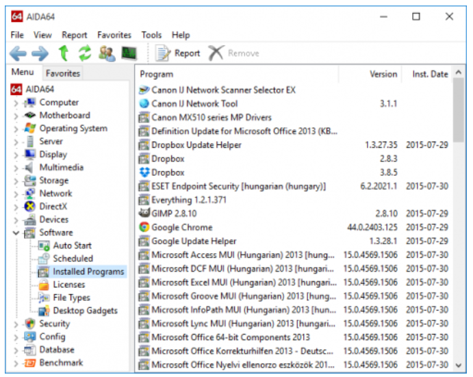Screen dimensions: 473x377
Task: Expand the Storage tree node
Action: point(16,181)
